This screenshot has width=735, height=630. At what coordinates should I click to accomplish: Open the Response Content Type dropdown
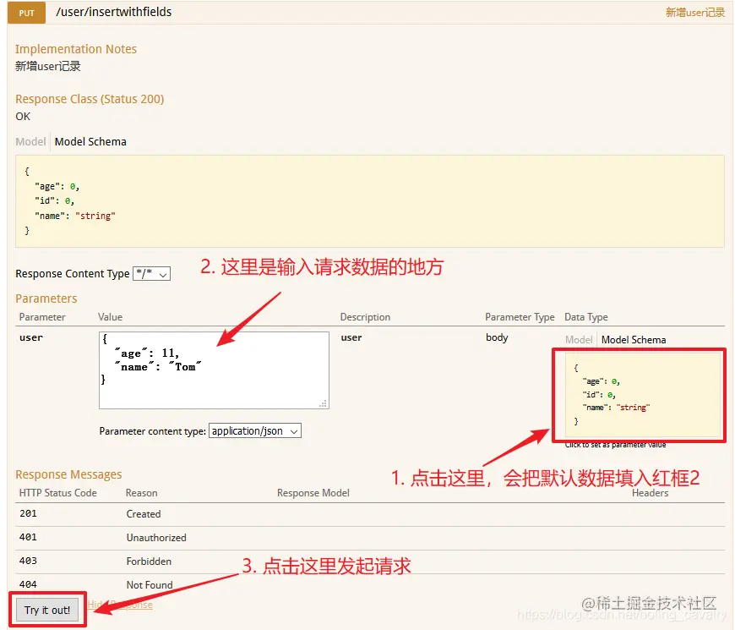151,273
